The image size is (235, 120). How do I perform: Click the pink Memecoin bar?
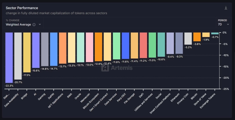click(x=89, y=47)
